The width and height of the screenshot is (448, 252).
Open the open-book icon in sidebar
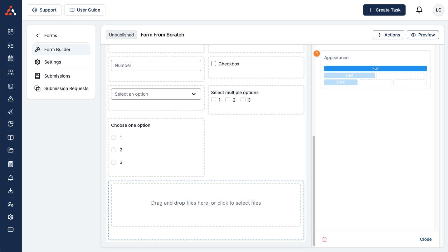point(11,138)
